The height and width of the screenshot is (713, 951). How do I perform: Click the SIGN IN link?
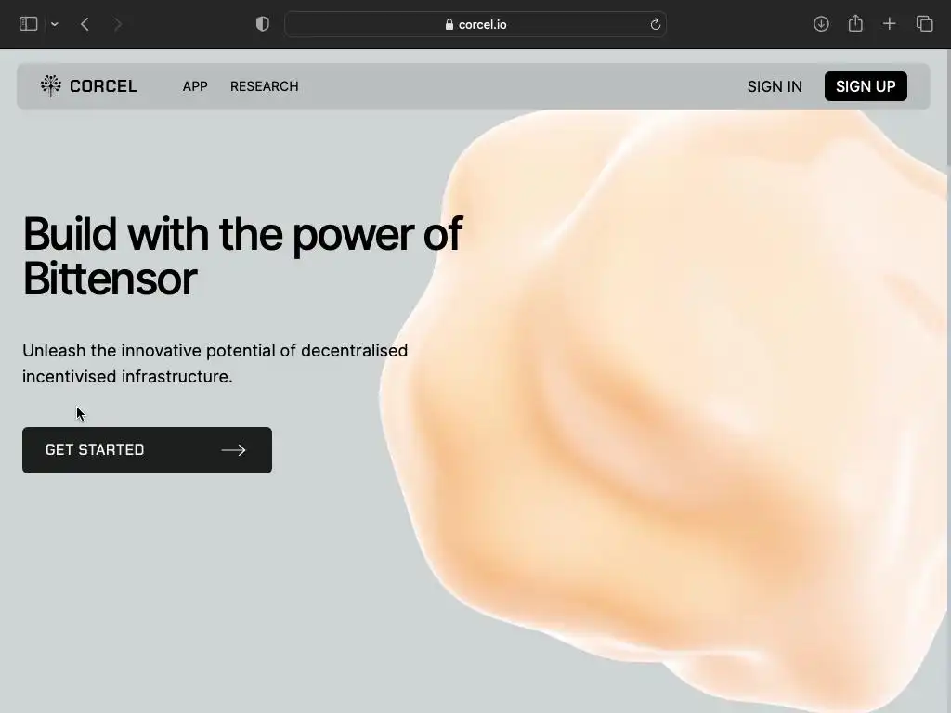775,86
